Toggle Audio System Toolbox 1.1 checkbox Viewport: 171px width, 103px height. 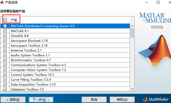5,55
